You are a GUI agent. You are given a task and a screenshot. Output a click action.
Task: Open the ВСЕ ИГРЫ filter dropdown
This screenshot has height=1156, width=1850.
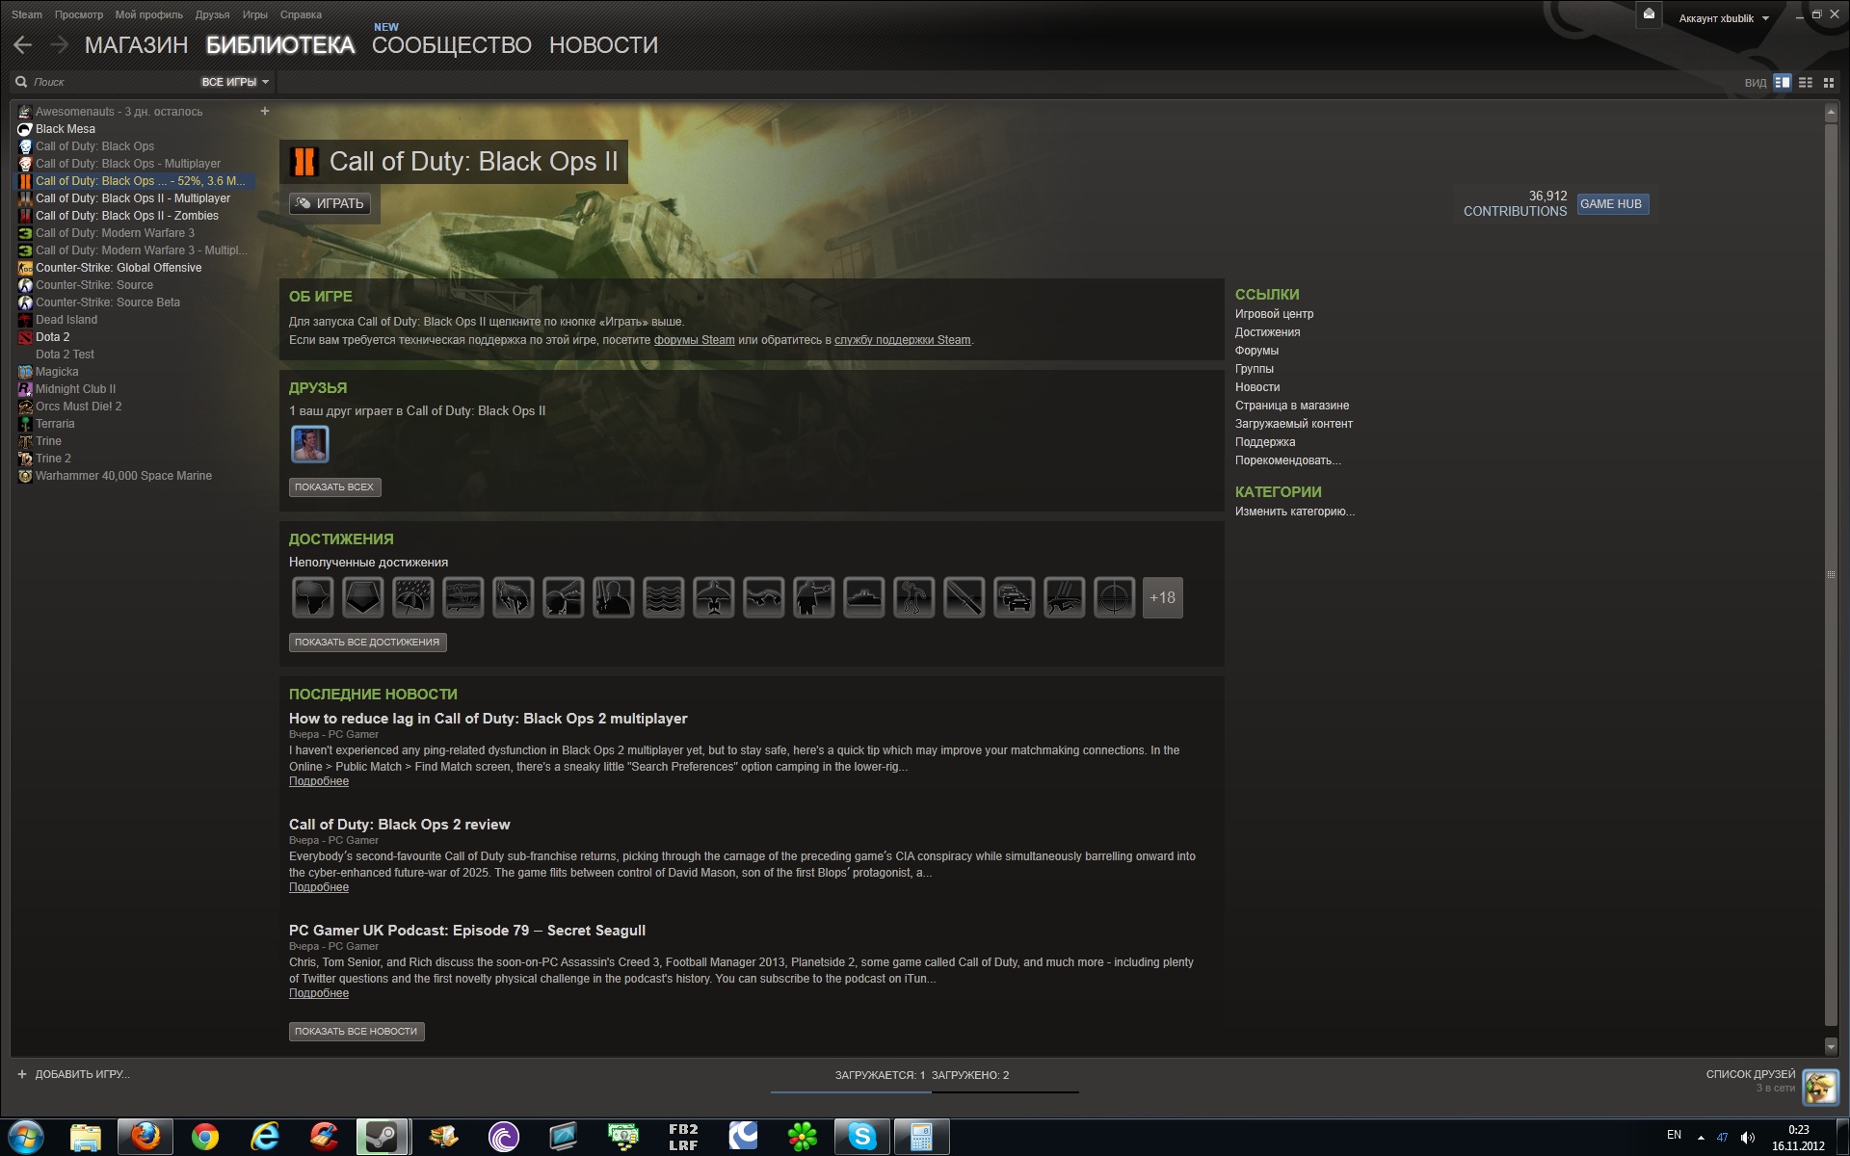[x=234, y=82]
